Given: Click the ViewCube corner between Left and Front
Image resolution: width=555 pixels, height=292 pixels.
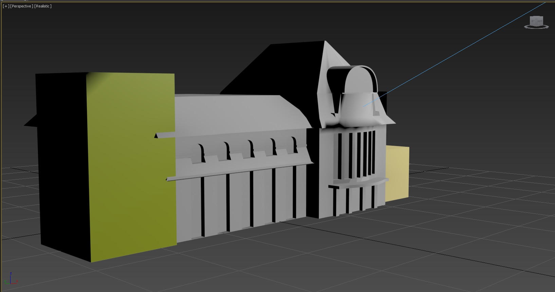Looking at the screenshot, I should 536,21.
